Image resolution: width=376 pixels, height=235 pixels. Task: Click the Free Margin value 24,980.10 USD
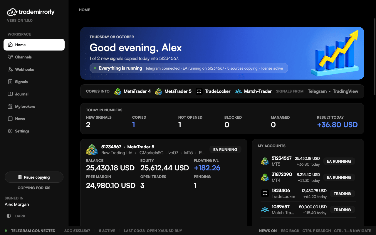coord(111,185)
